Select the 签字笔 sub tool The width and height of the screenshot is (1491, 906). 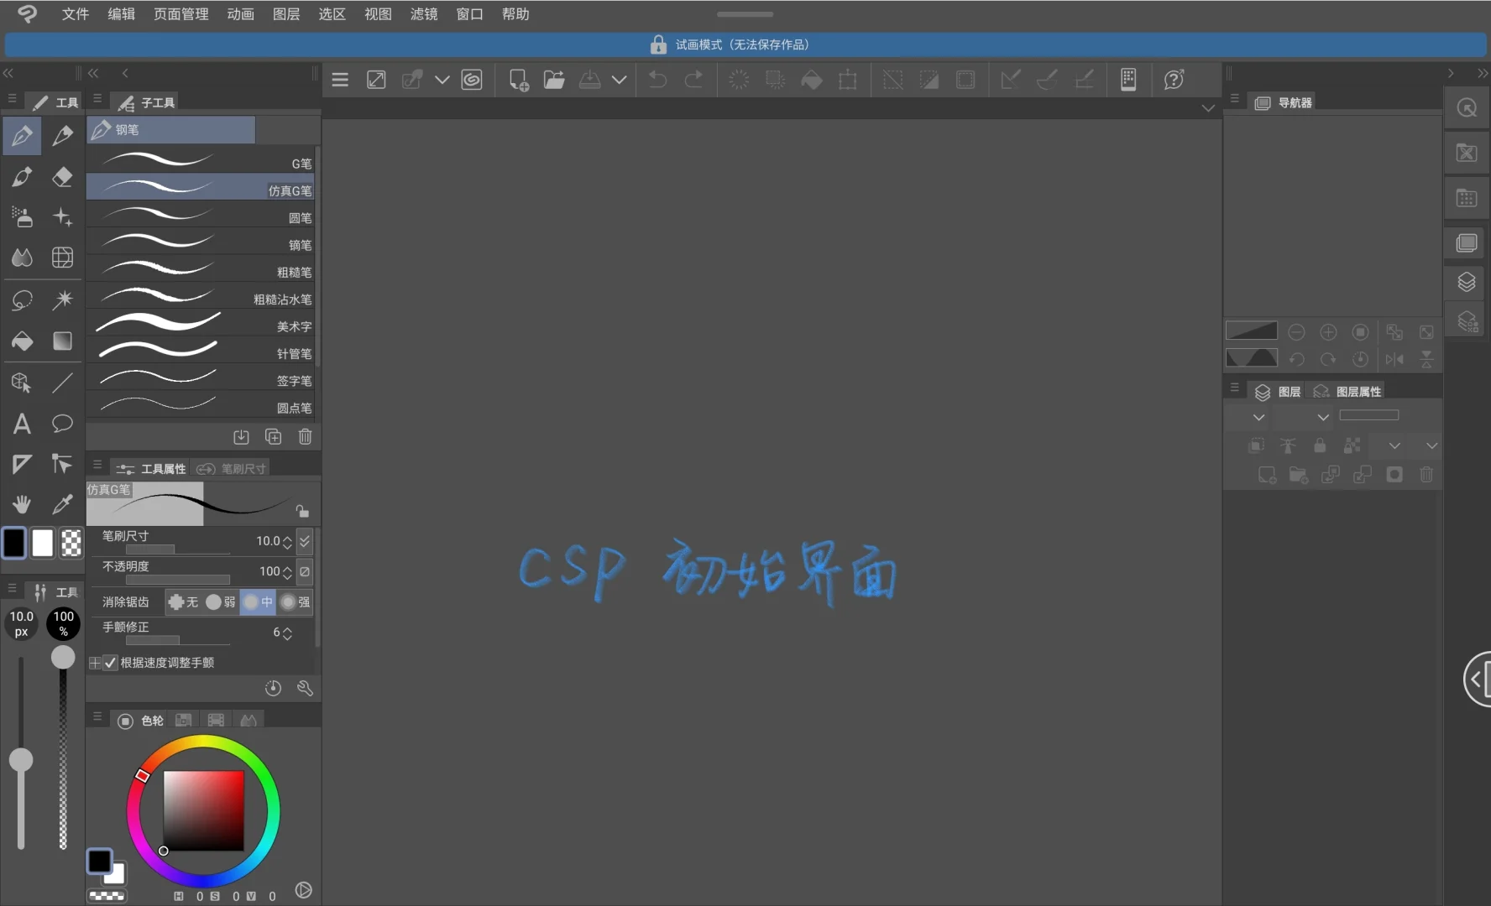tap(201, 377)
